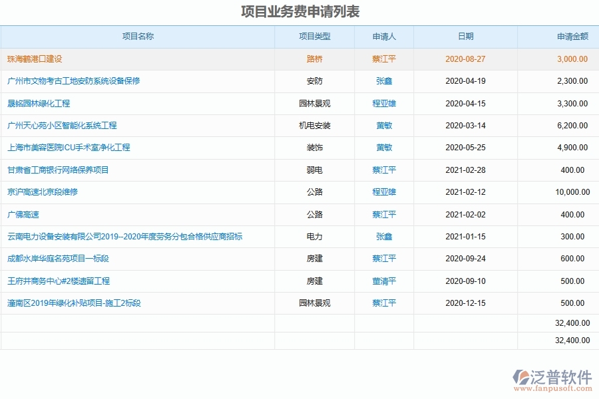599x399 pixels.
Task: Click applicant 程亚雄 for 京沪高速北京段维修
Action: coord(383,192)
